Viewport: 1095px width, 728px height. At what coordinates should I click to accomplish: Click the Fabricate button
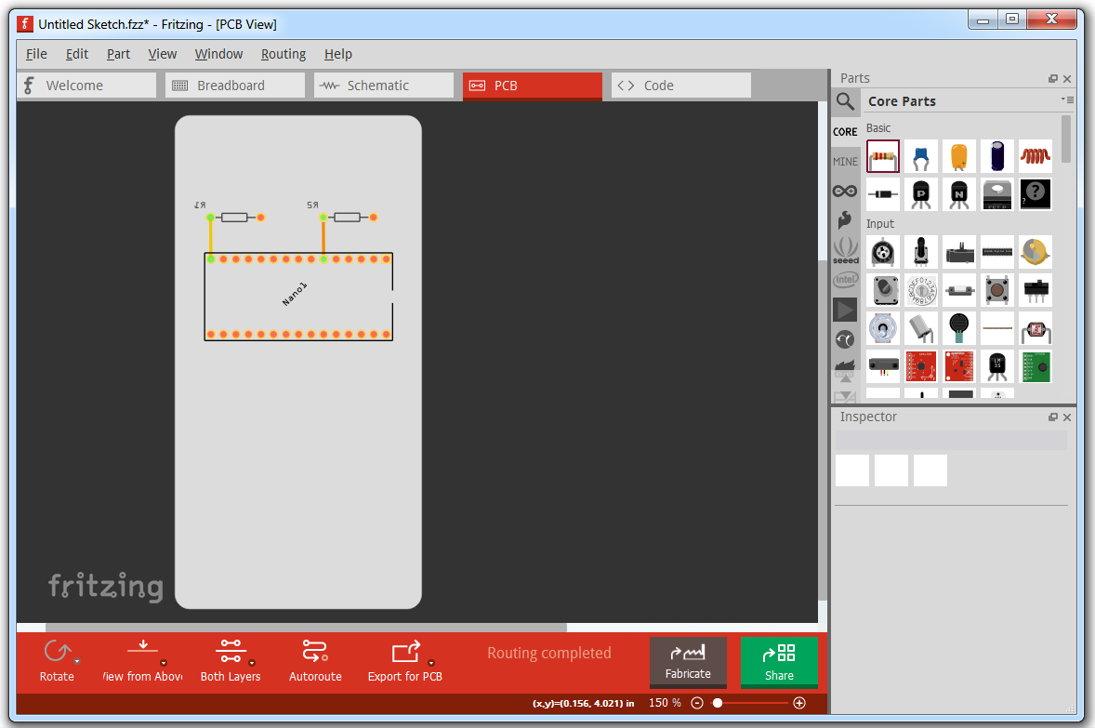[x=688, y=661]
